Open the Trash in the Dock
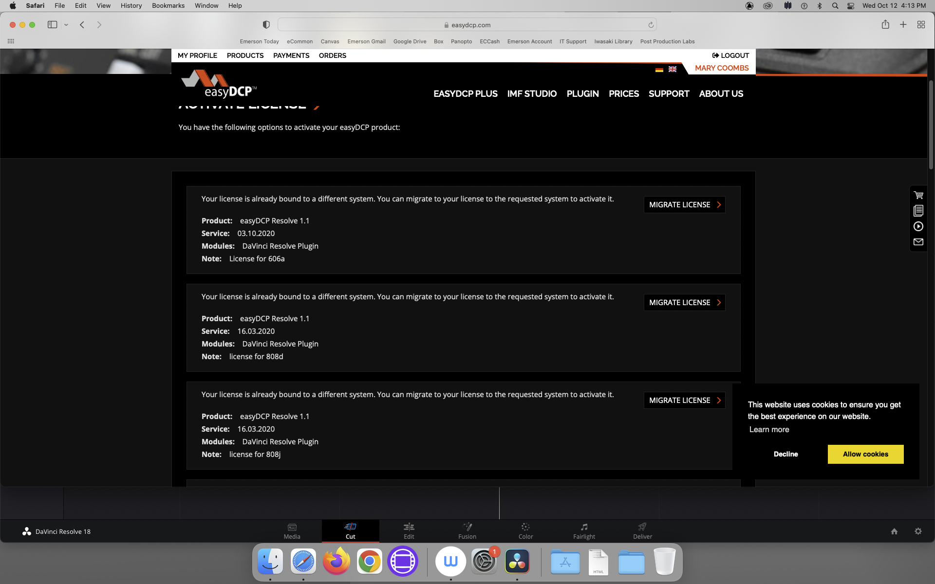Viewport: 935px width, 584px height. pyautogui.click(x=665, y=562)
